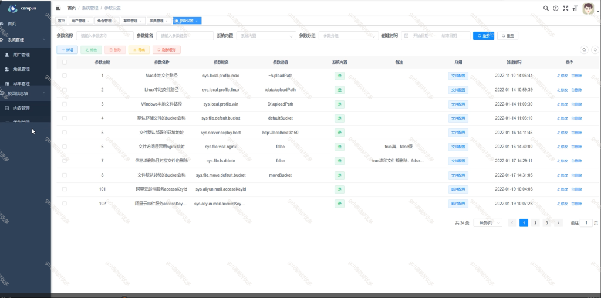Image resolution: width=601 pixels, height=298 pixels.
Task: Switch to the 首页 tab
Action: (x=61, y=21)
